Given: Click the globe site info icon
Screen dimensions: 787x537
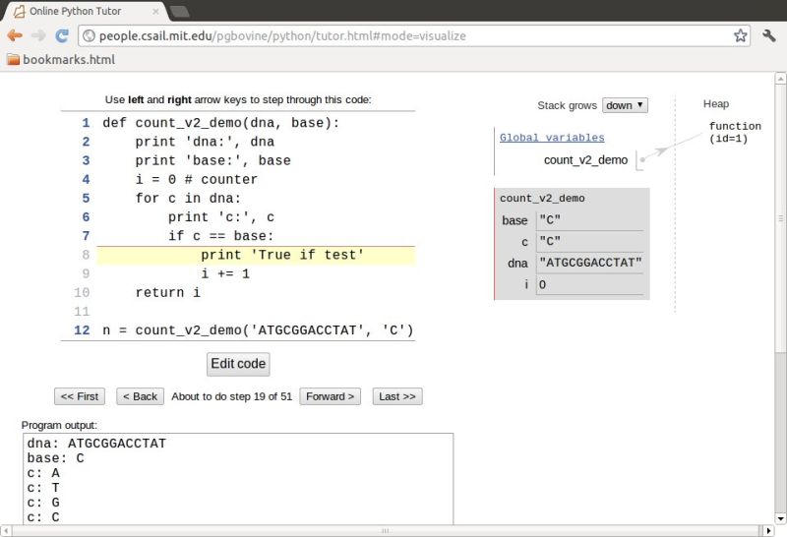Looking at the screenshot, I should 89,35.
